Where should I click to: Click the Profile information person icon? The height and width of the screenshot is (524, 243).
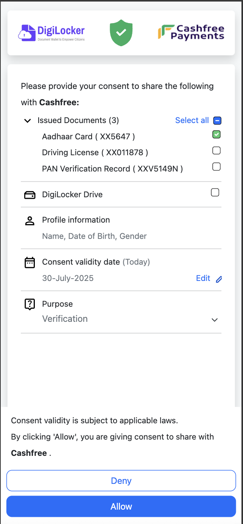pos(30,221)
